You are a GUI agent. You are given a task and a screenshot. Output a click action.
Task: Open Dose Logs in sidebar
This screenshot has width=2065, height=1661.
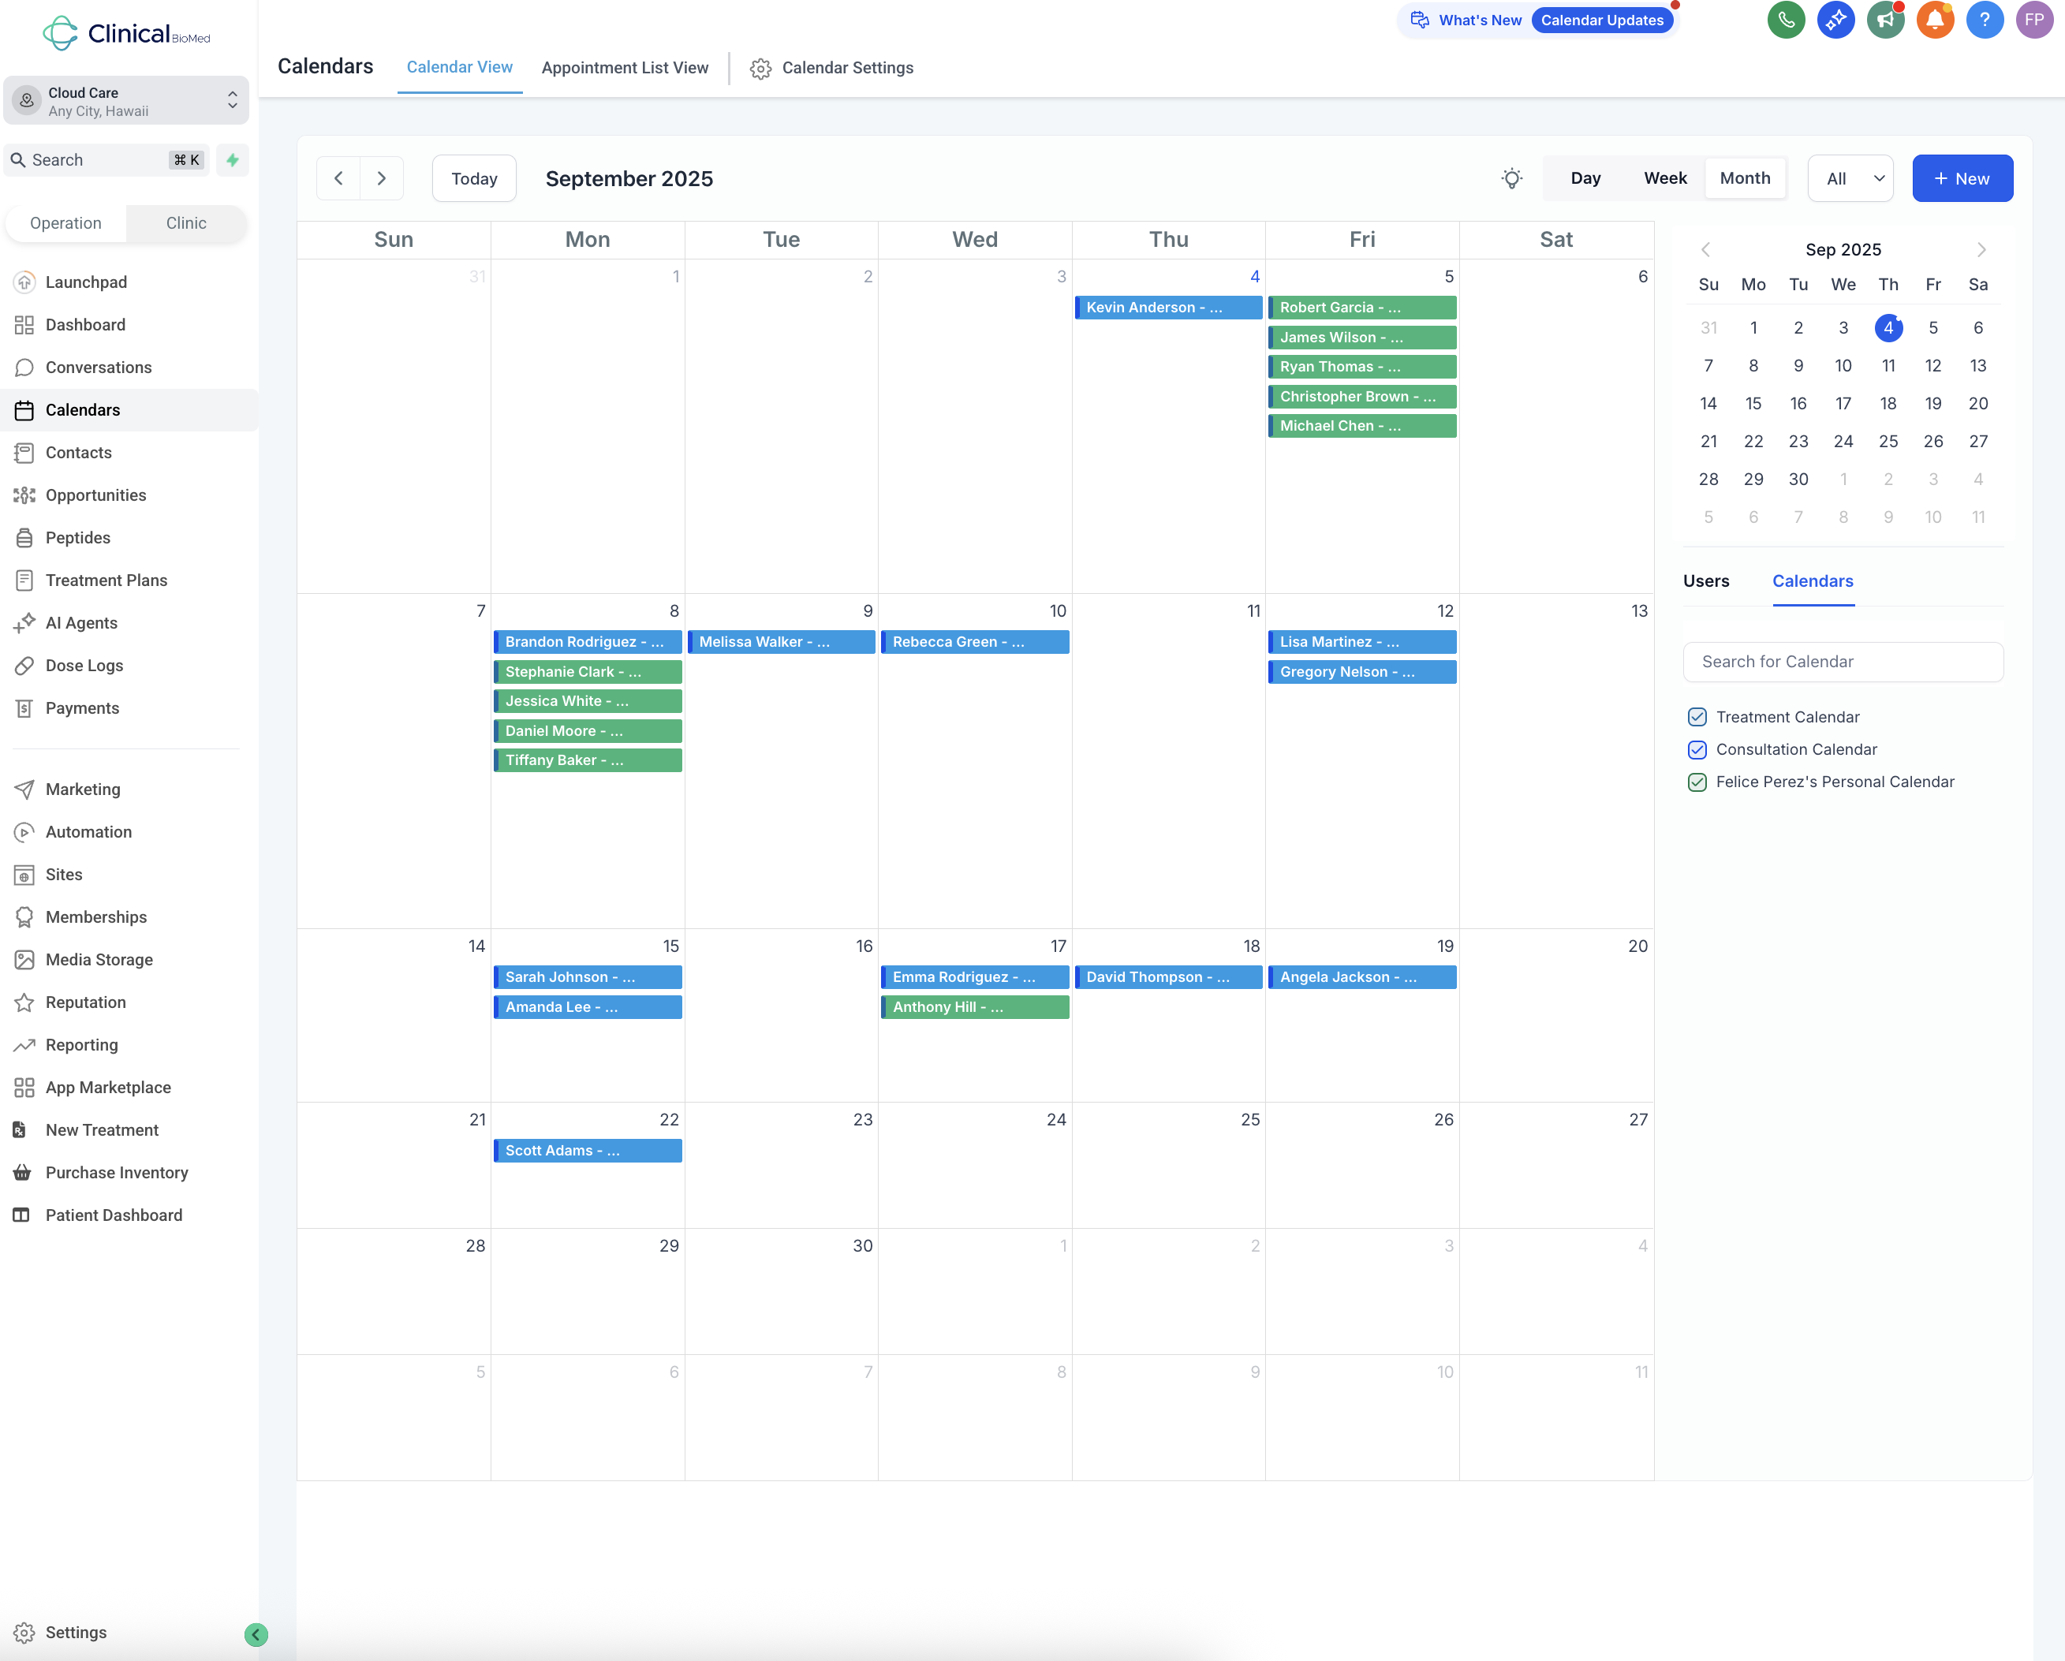coord(84,665)
